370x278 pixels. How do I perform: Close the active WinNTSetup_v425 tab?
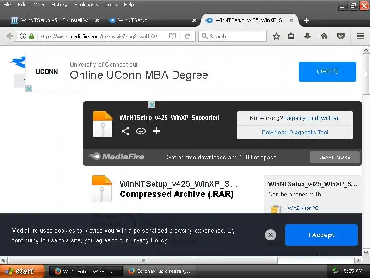click(x=291, y=20)
